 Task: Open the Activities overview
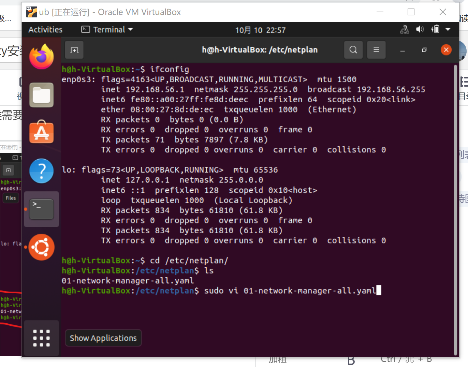point(45,30)
